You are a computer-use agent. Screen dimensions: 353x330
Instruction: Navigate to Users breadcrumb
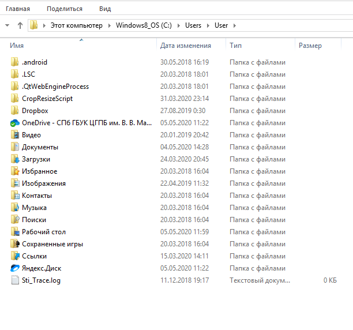pos(193,25)
